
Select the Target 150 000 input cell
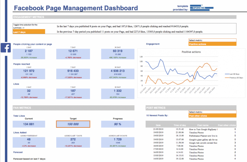(73, 124)
